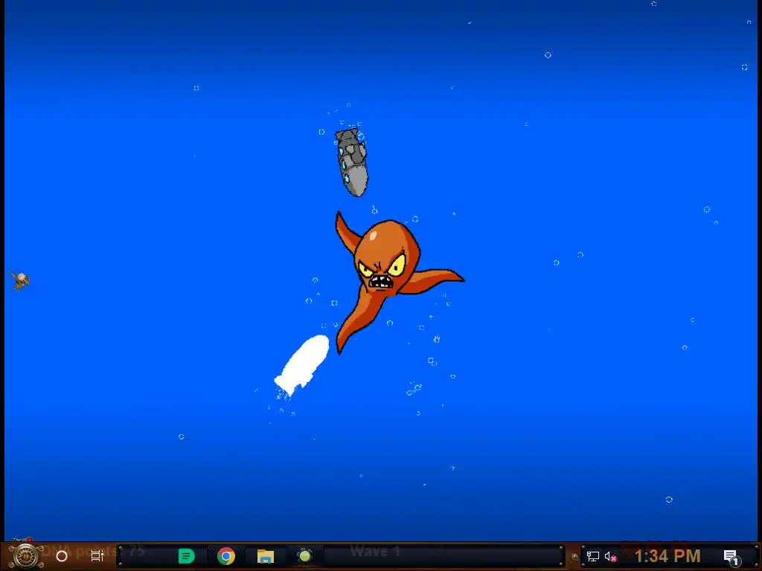The width and height of the screenshot is (762, 571).
Task: Open the Cortana circle search icon
Action: pyautogui.click(x=62, y=556)
